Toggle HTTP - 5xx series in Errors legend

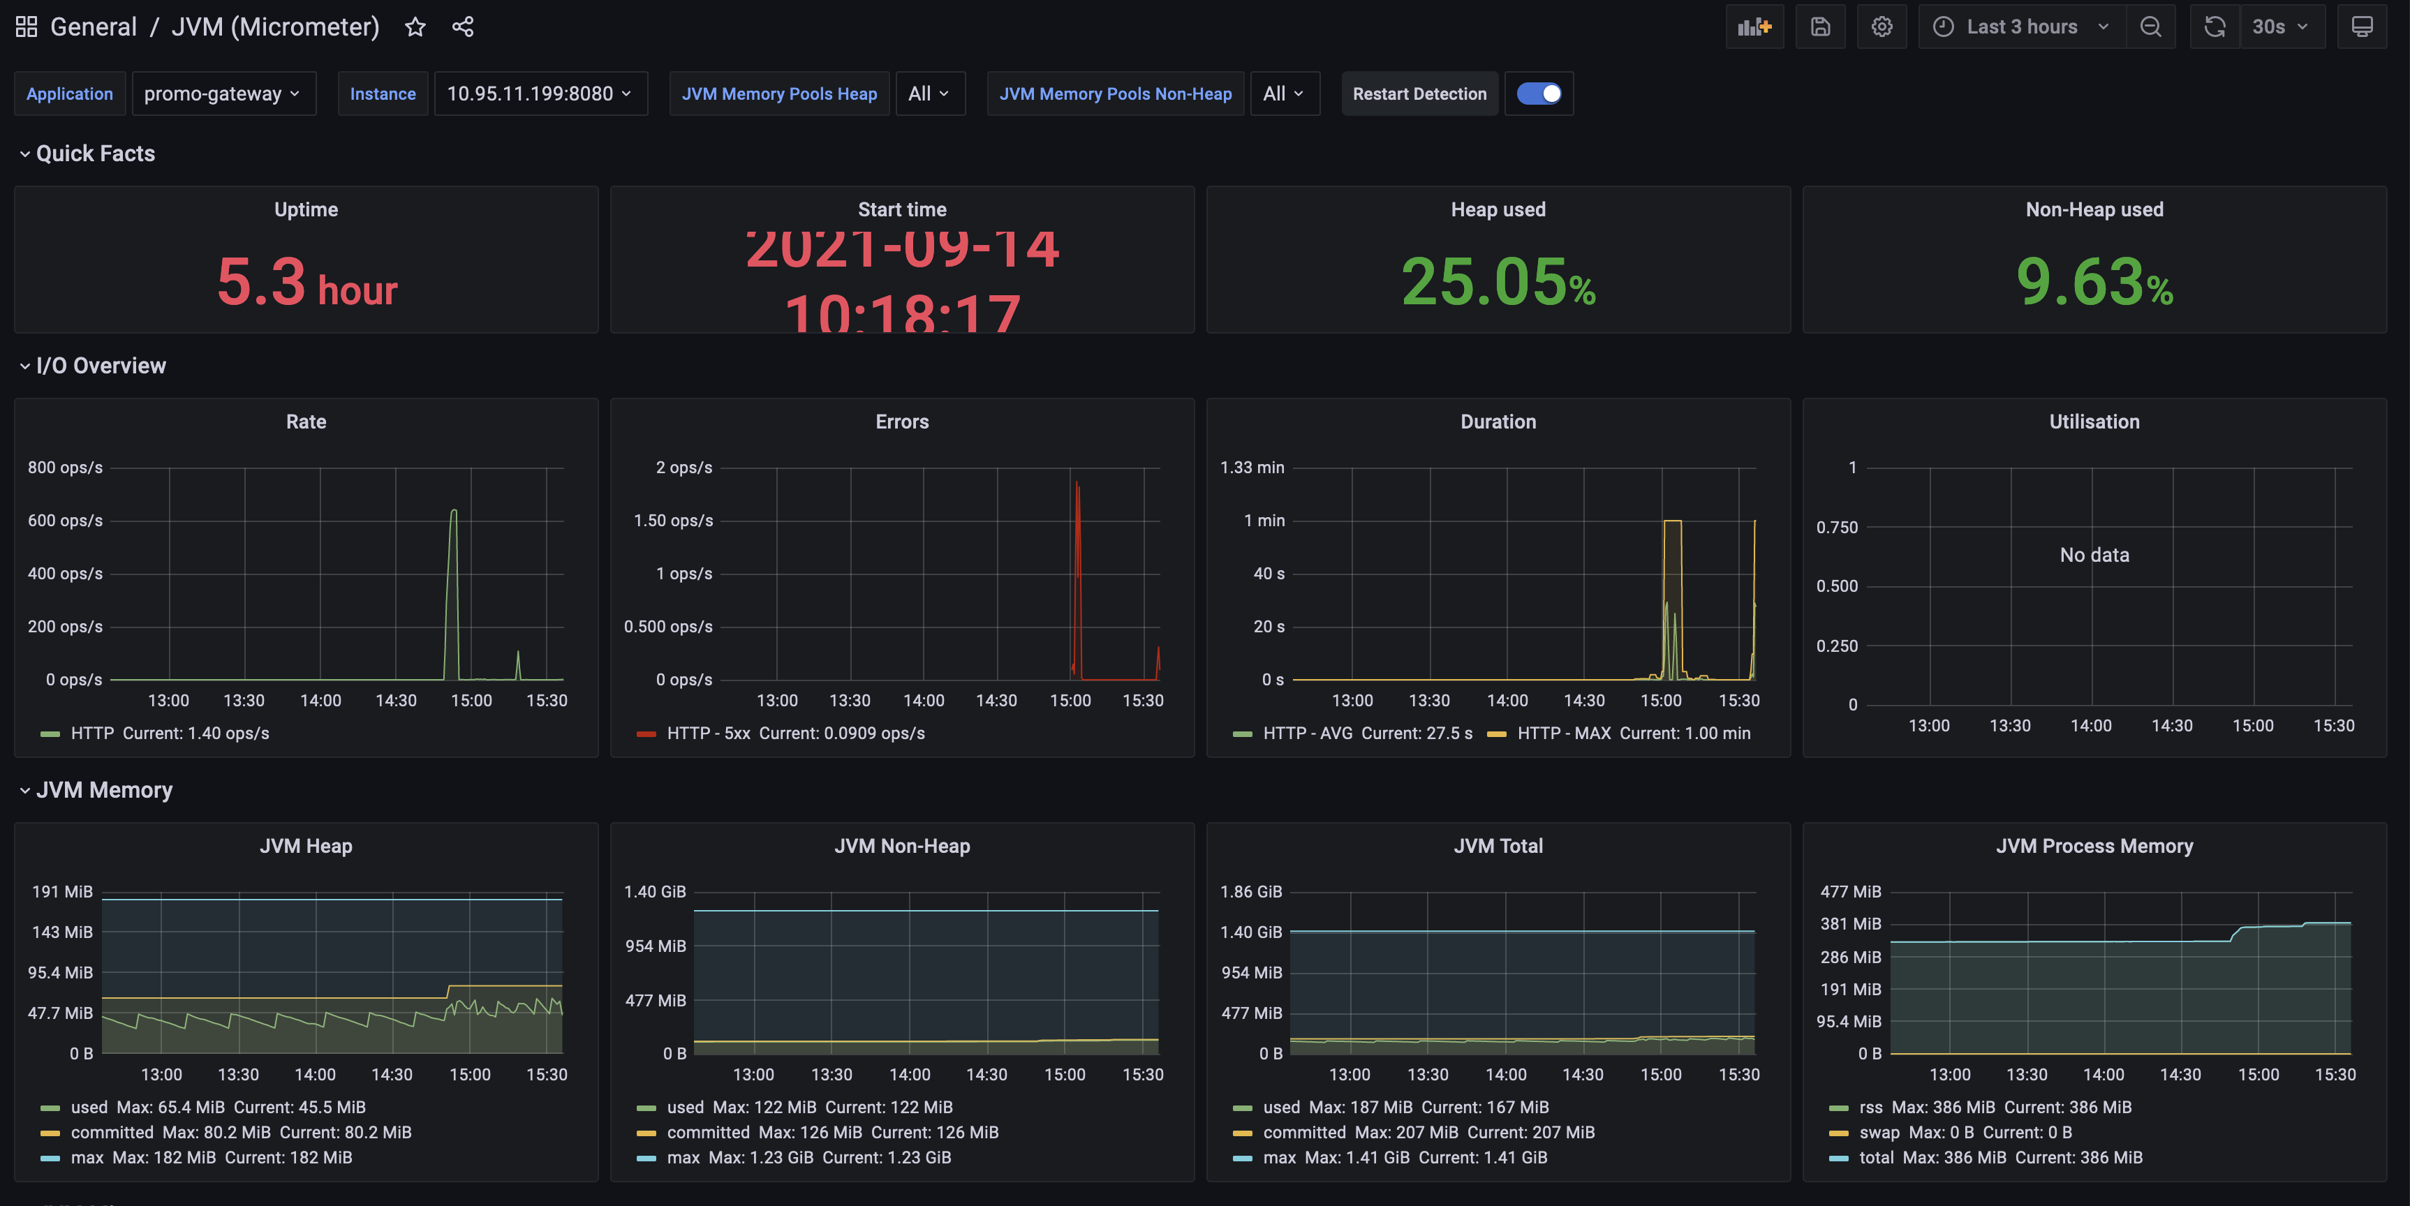708,734
